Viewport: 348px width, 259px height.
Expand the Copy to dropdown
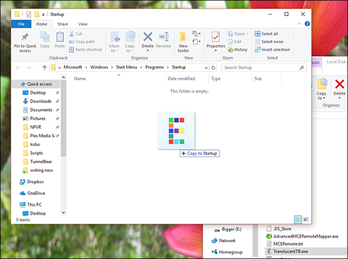[x=130, y=48]
